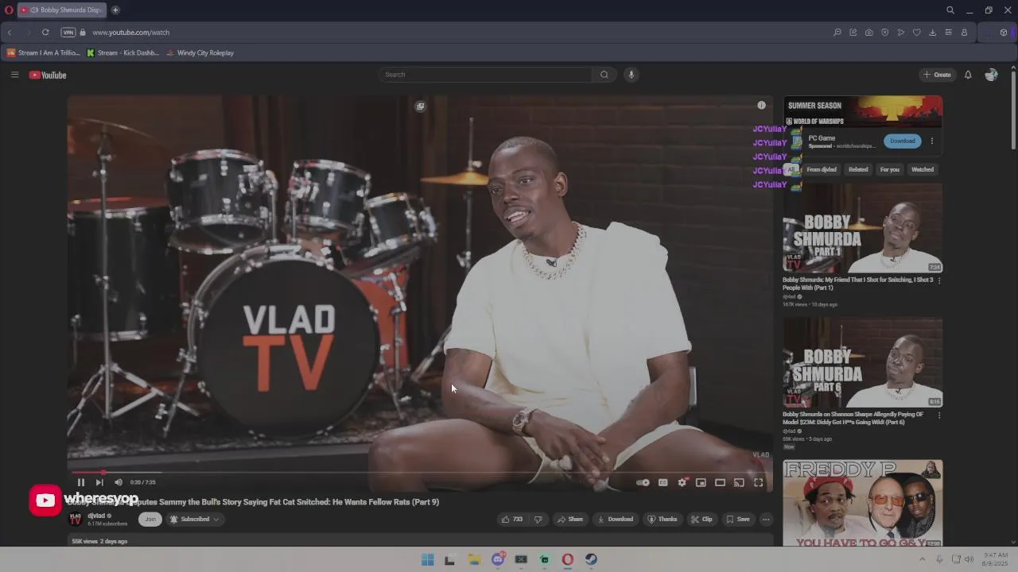Show hidden system tray icons
This screenshot has height=572, width=1018.
[x=923, y=560]
